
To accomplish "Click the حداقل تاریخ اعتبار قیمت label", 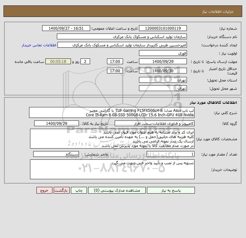I will 223,71.
